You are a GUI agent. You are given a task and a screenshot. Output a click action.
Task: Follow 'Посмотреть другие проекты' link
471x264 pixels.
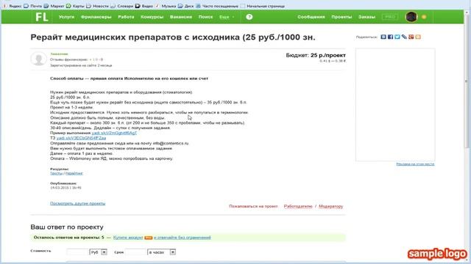(78, 204)
